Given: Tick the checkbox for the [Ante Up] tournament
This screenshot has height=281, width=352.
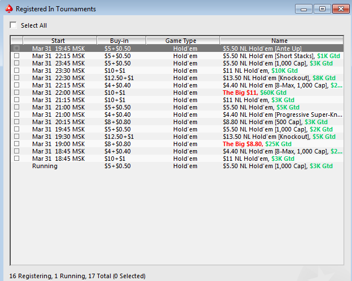Looking at the screenshot, I should click(16, 49).
